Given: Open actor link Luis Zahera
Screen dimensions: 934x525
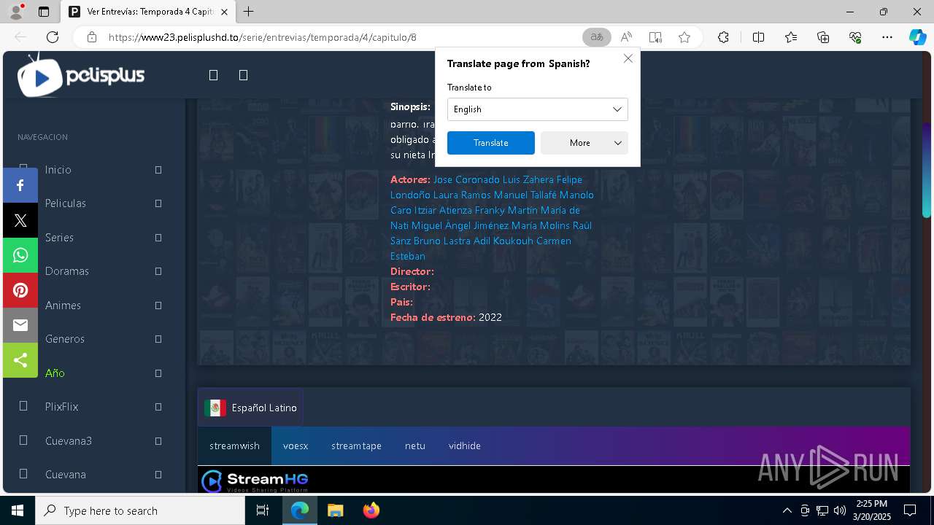Looking at the screenshot, I should pyautogui.click(x=528, y=179).
